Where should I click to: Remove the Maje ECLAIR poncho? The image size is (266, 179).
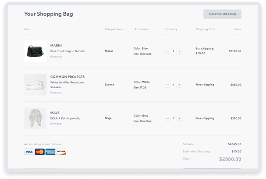click(56, 124)
